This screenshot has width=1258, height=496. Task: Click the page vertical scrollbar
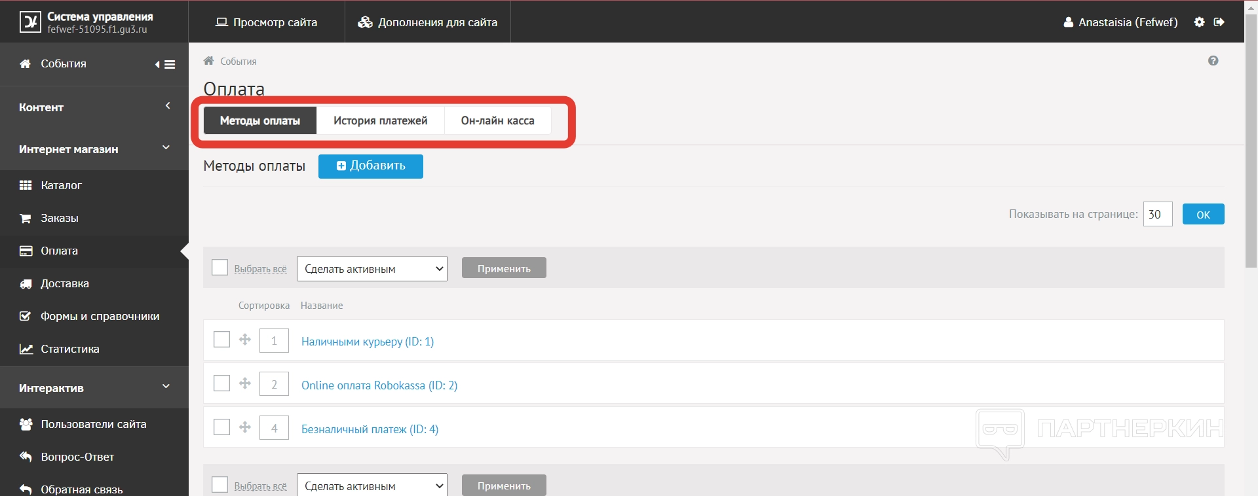pyautogui.click(x=1251, y=141)
